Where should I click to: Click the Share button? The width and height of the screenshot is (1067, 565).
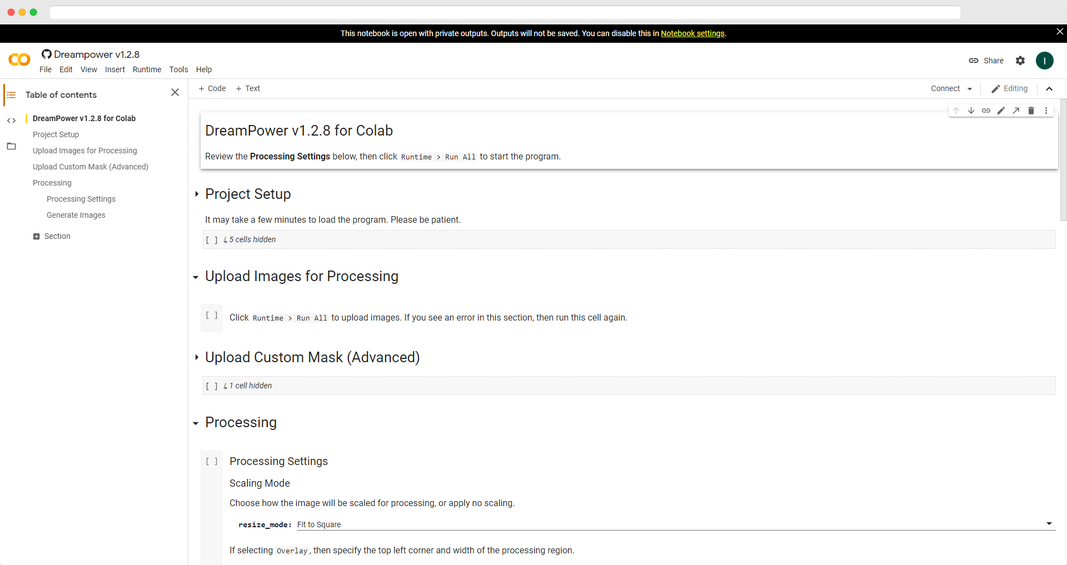pyautogui.click(x=986, y=61)
